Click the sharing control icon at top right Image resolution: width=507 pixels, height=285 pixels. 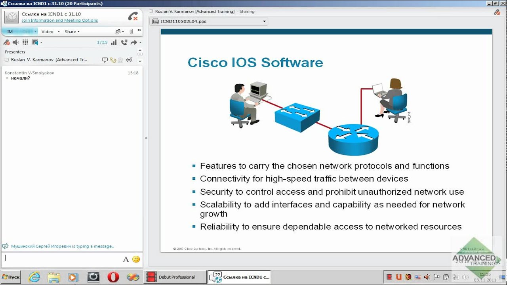(497, 12)
